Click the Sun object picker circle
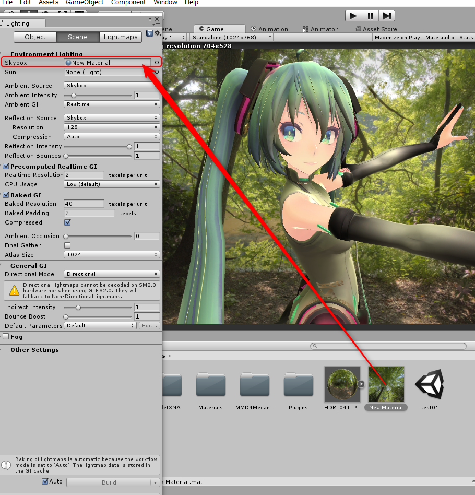Screen dimensions: 475x495 (157, 72)
